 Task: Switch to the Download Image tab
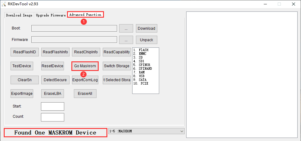click(x=19, y=15)
